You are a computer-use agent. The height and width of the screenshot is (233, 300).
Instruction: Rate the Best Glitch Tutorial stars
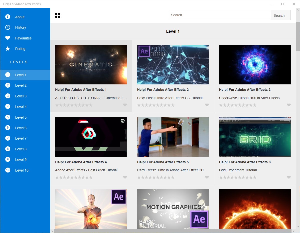[74, 177]
